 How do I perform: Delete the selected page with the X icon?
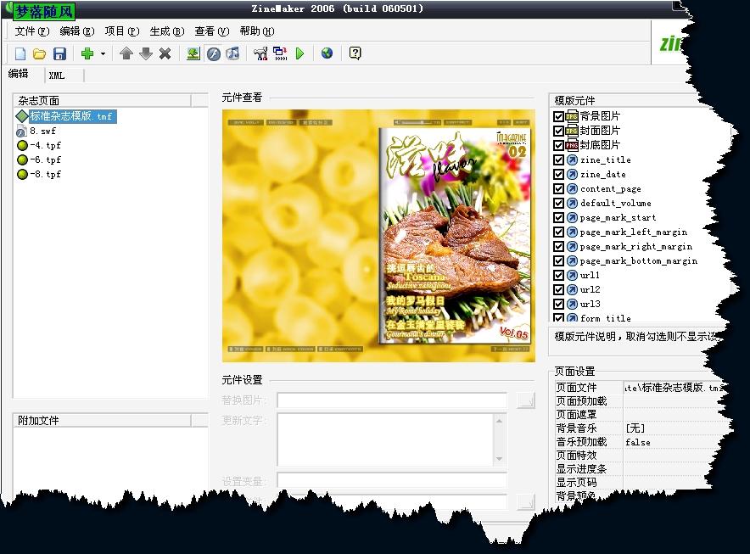(165, 53)
